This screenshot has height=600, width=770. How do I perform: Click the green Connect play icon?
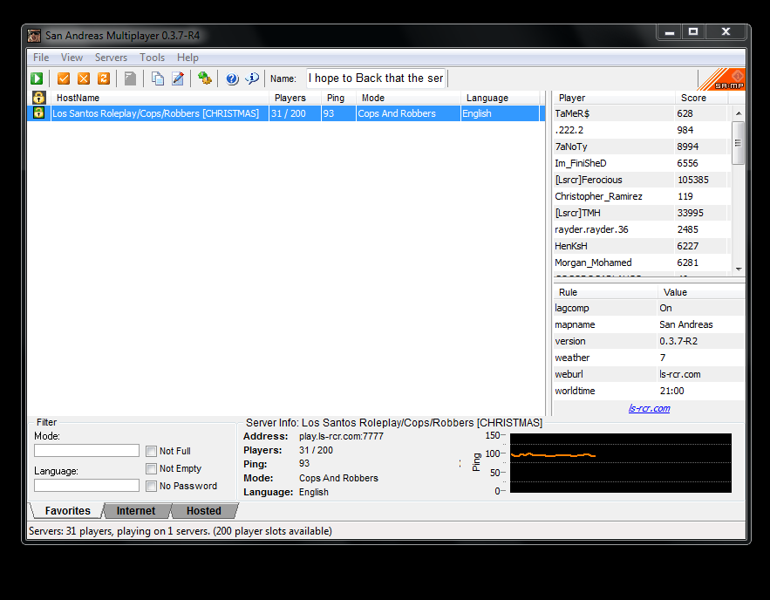coord(37,78)
